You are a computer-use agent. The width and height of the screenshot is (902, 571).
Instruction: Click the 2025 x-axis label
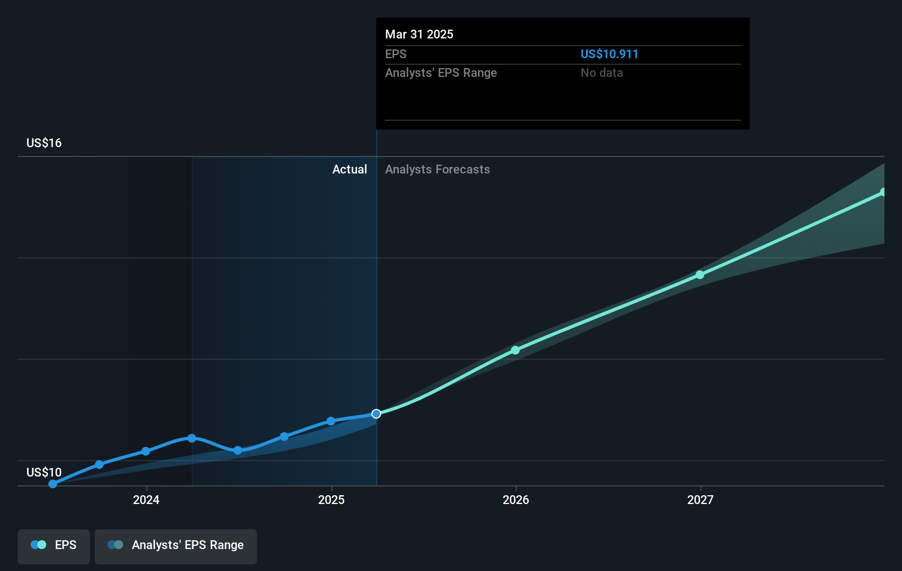click(x=331, y=500)
